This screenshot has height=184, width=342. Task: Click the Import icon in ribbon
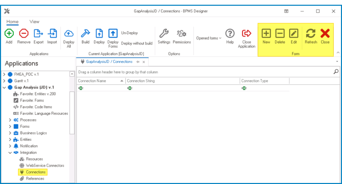click(52, 33)
